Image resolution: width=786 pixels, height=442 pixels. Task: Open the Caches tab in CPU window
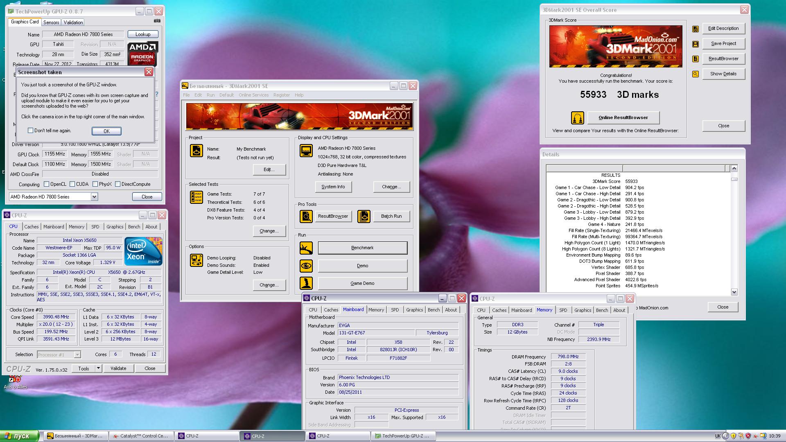pyautogui.click(x=31, y=227)
